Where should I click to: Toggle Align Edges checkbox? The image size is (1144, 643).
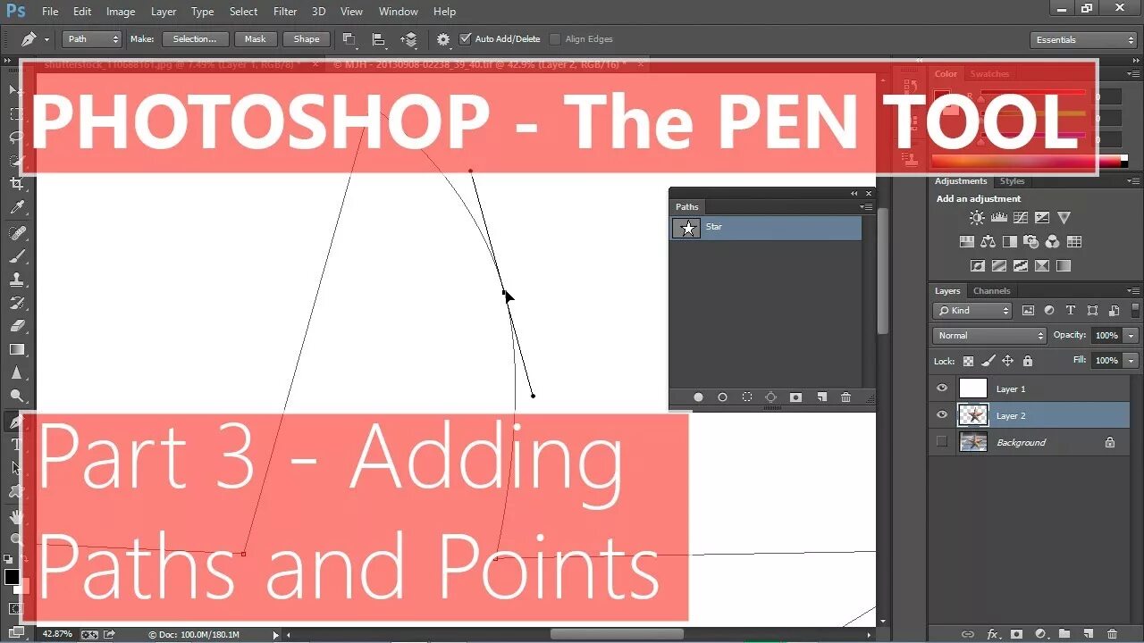[555, 39]
